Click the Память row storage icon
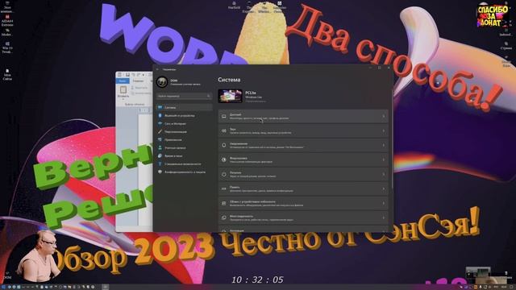516x290 pixels. point(224,188)
